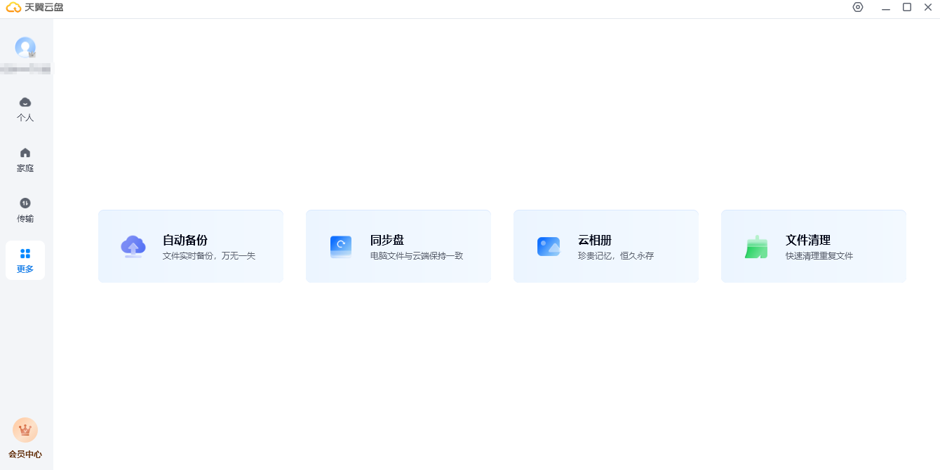Select the 家庭 sidebar label

pos(25,168)
